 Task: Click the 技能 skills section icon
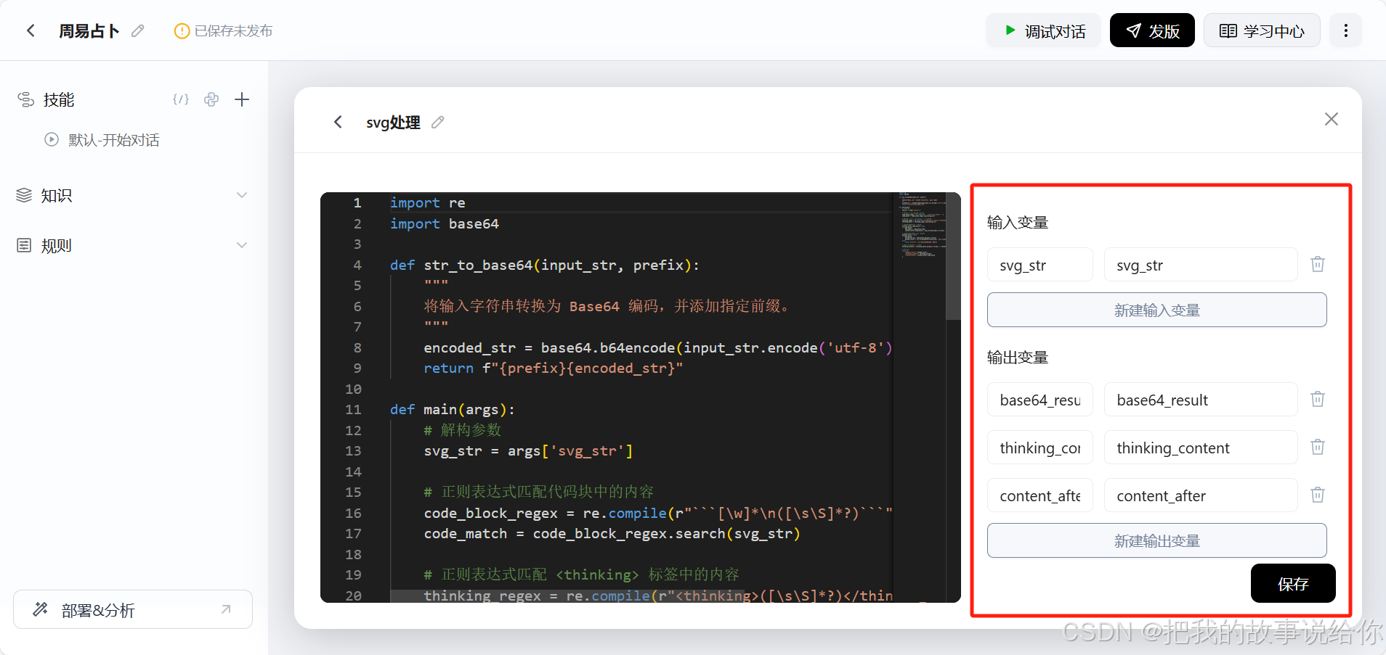click(25, 99)
